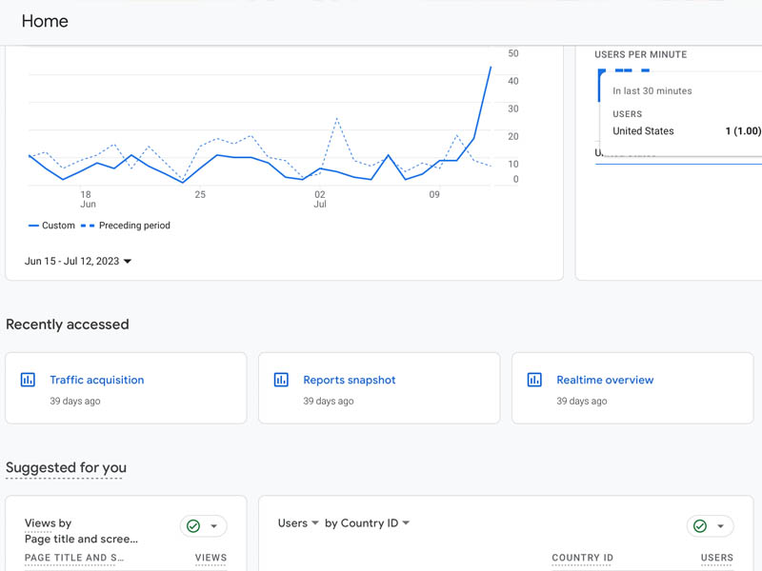Viewport: 762px width, 571px height.
Task: Click Views by Page title and screen title
Action: (x=81, y=531)
